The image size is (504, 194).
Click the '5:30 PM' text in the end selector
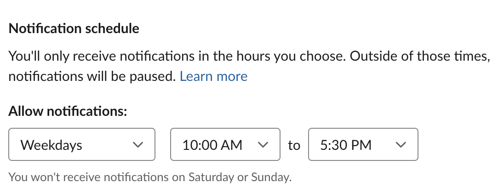345,145
